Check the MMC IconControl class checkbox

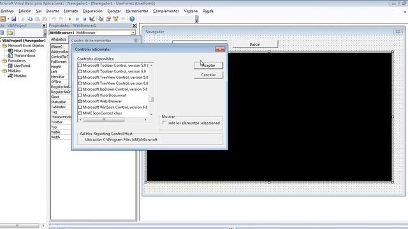[x=80, y=113]
